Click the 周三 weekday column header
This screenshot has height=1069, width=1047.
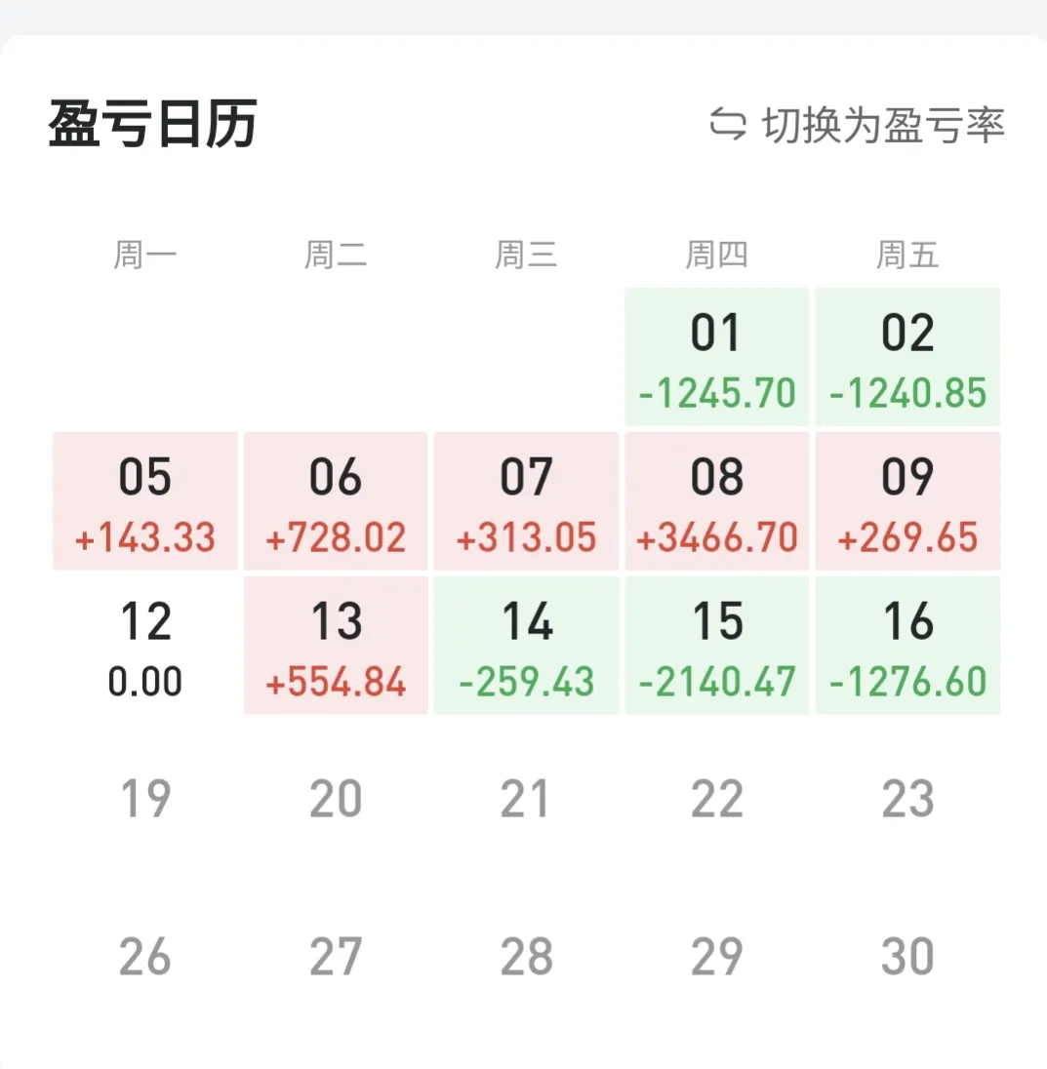(x=526, y=256)
